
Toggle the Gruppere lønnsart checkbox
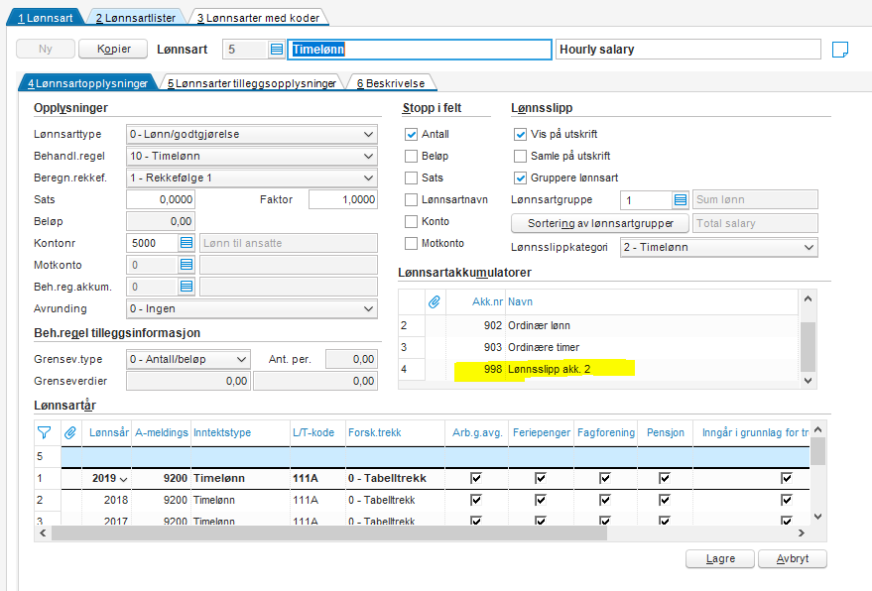pos(520,178)
